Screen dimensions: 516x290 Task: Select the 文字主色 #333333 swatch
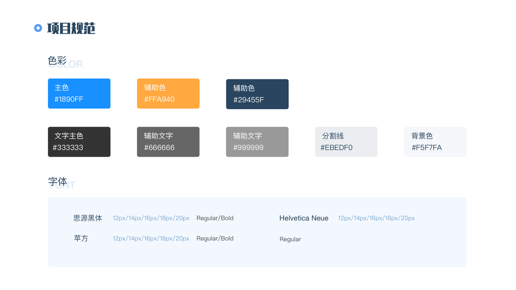(x=79, y=142)
